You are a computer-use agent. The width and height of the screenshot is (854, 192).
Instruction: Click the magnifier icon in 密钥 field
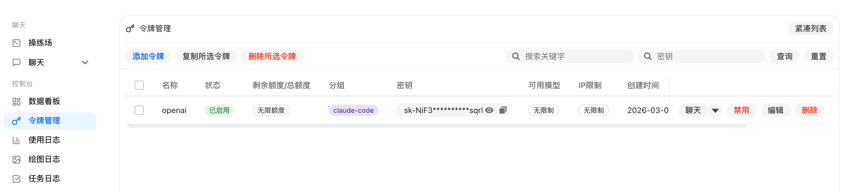point(647,56)
